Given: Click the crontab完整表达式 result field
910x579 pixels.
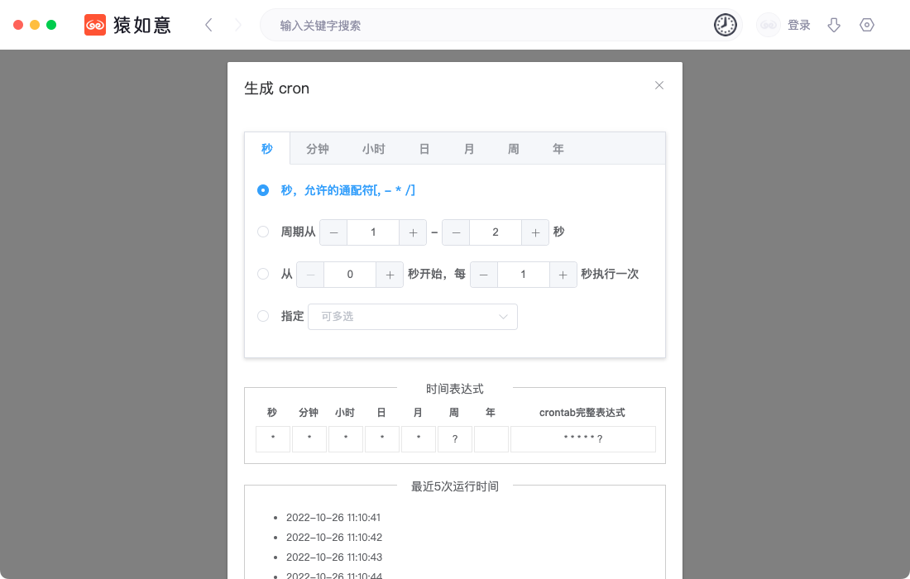Looking at the screenshot, I should tap(582, 439).
